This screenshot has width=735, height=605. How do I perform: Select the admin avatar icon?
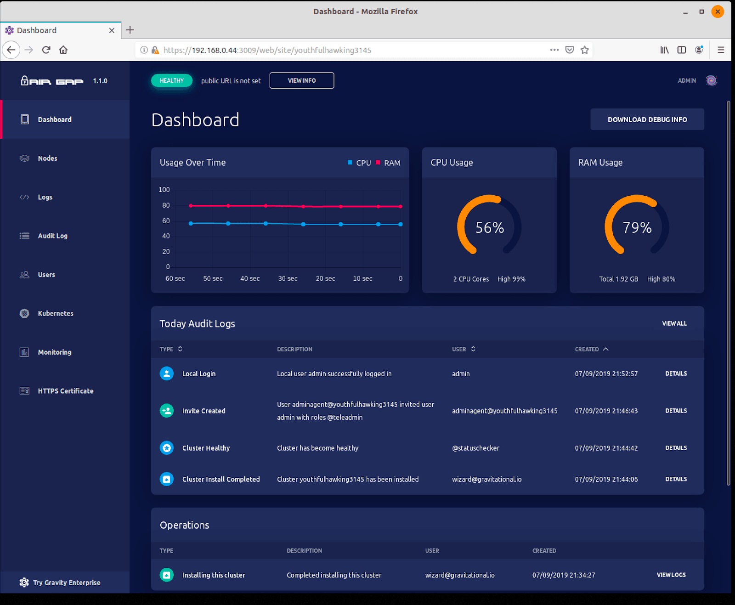(x=712, y=80)
